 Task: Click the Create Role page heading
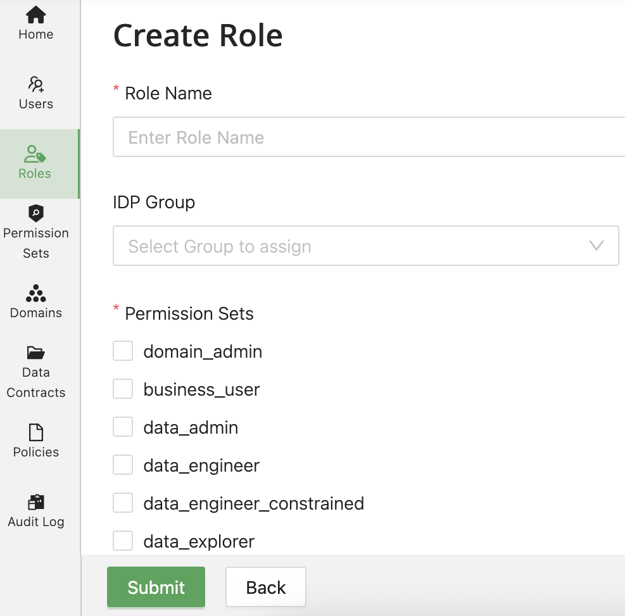coord(198,36)
